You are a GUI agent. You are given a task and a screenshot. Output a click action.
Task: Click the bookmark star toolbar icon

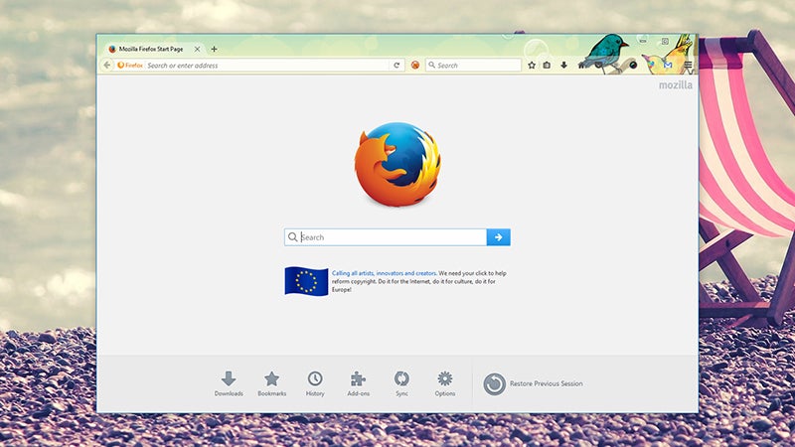(532, 65)
